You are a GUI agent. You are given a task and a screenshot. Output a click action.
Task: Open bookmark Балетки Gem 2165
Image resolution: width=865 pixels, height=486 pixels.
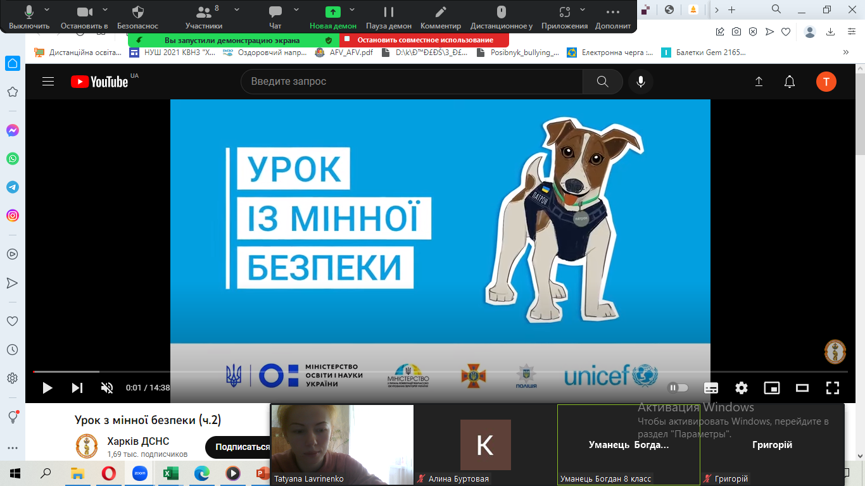click(704, 53)
